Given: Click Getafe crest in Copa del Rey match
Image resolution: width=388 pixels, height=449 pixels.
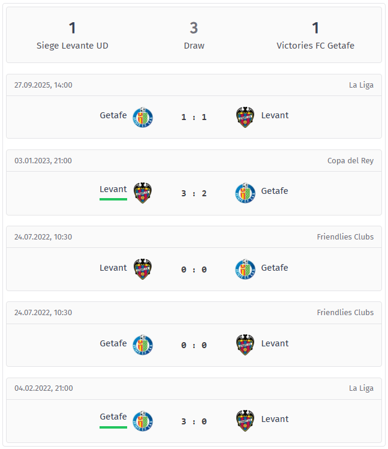Looking at the screenshot, I should (x=245, y=193).
